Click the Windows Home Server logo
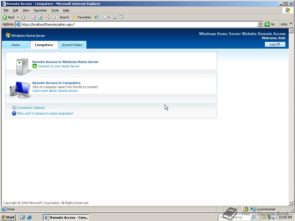The height and width of the screenshot is (221, 295). pos(25,35)
